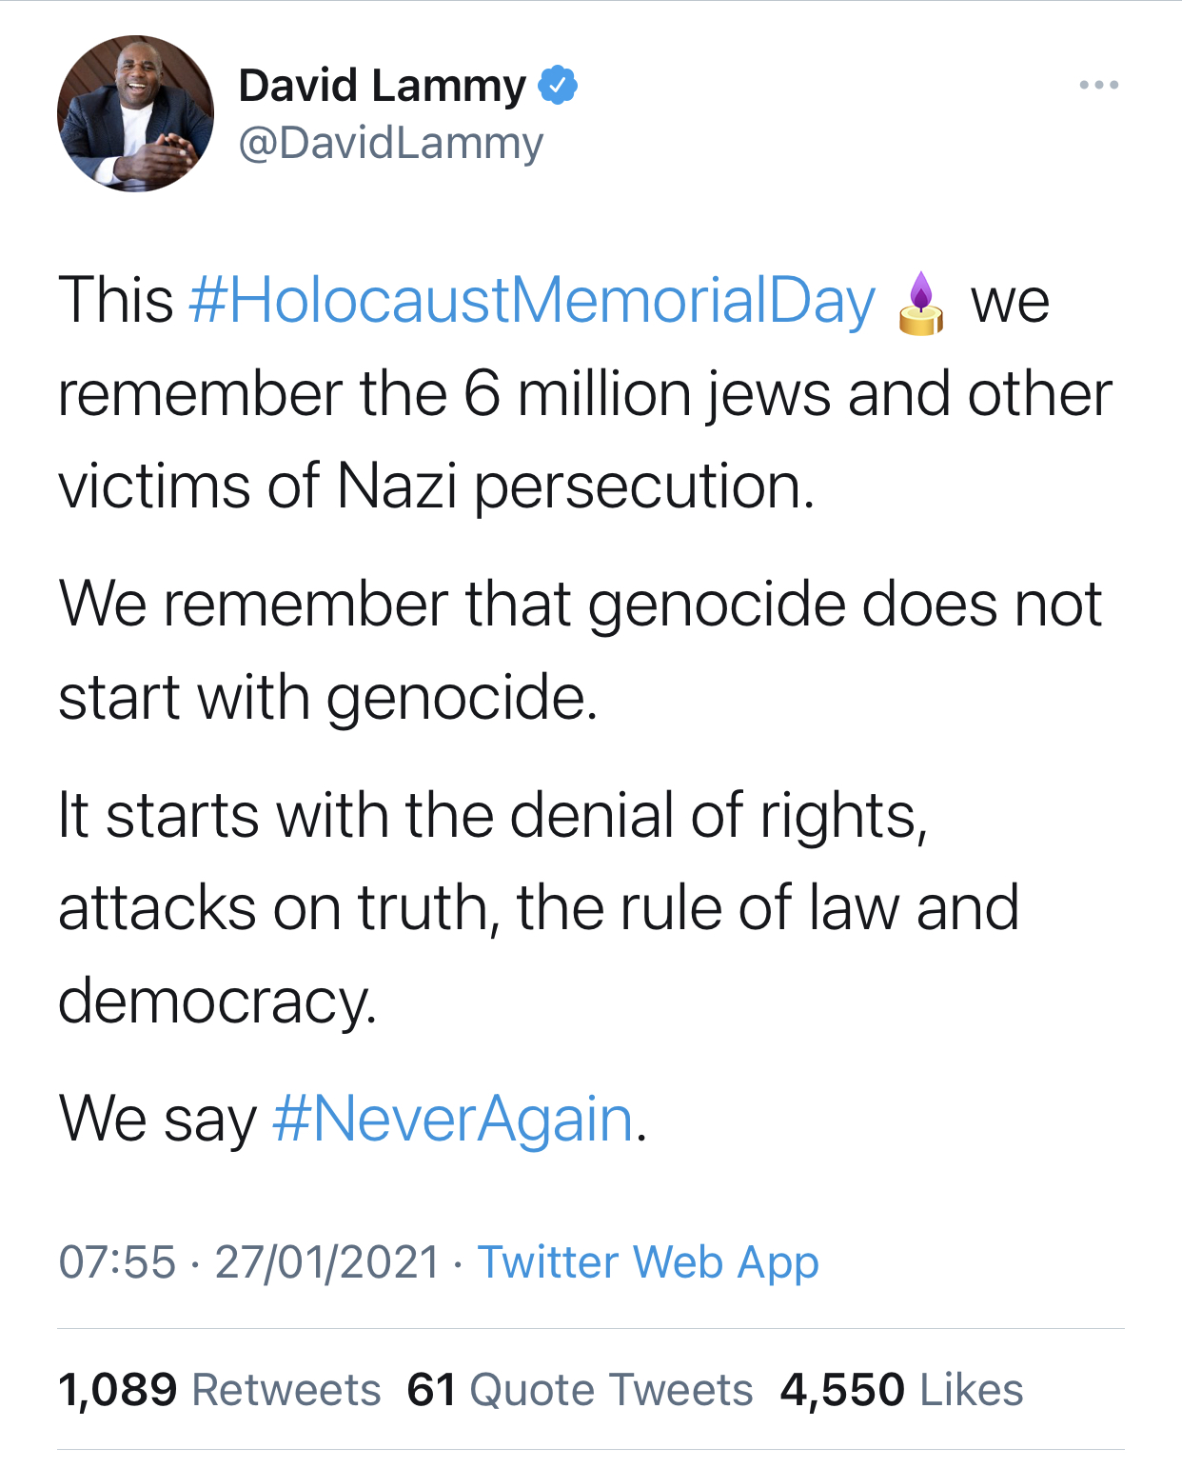Open the #NeverAgain hashtag
This screenshot has width=1182, height=1468.
pyautogui.click(x=453, y=1119)
